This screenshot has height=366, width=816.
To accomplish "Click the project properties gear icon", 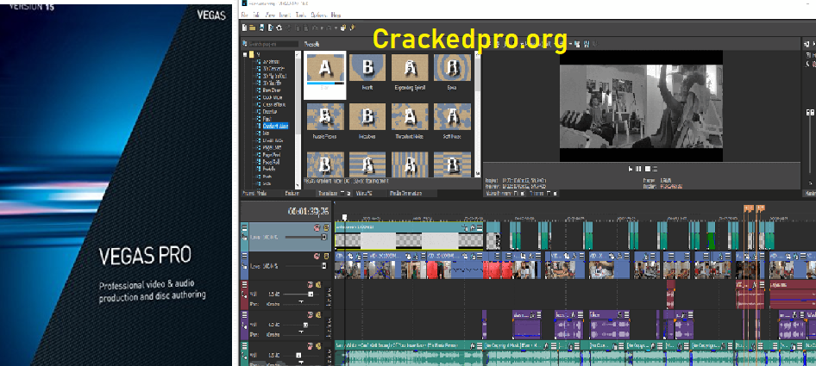I will (279, 28).
